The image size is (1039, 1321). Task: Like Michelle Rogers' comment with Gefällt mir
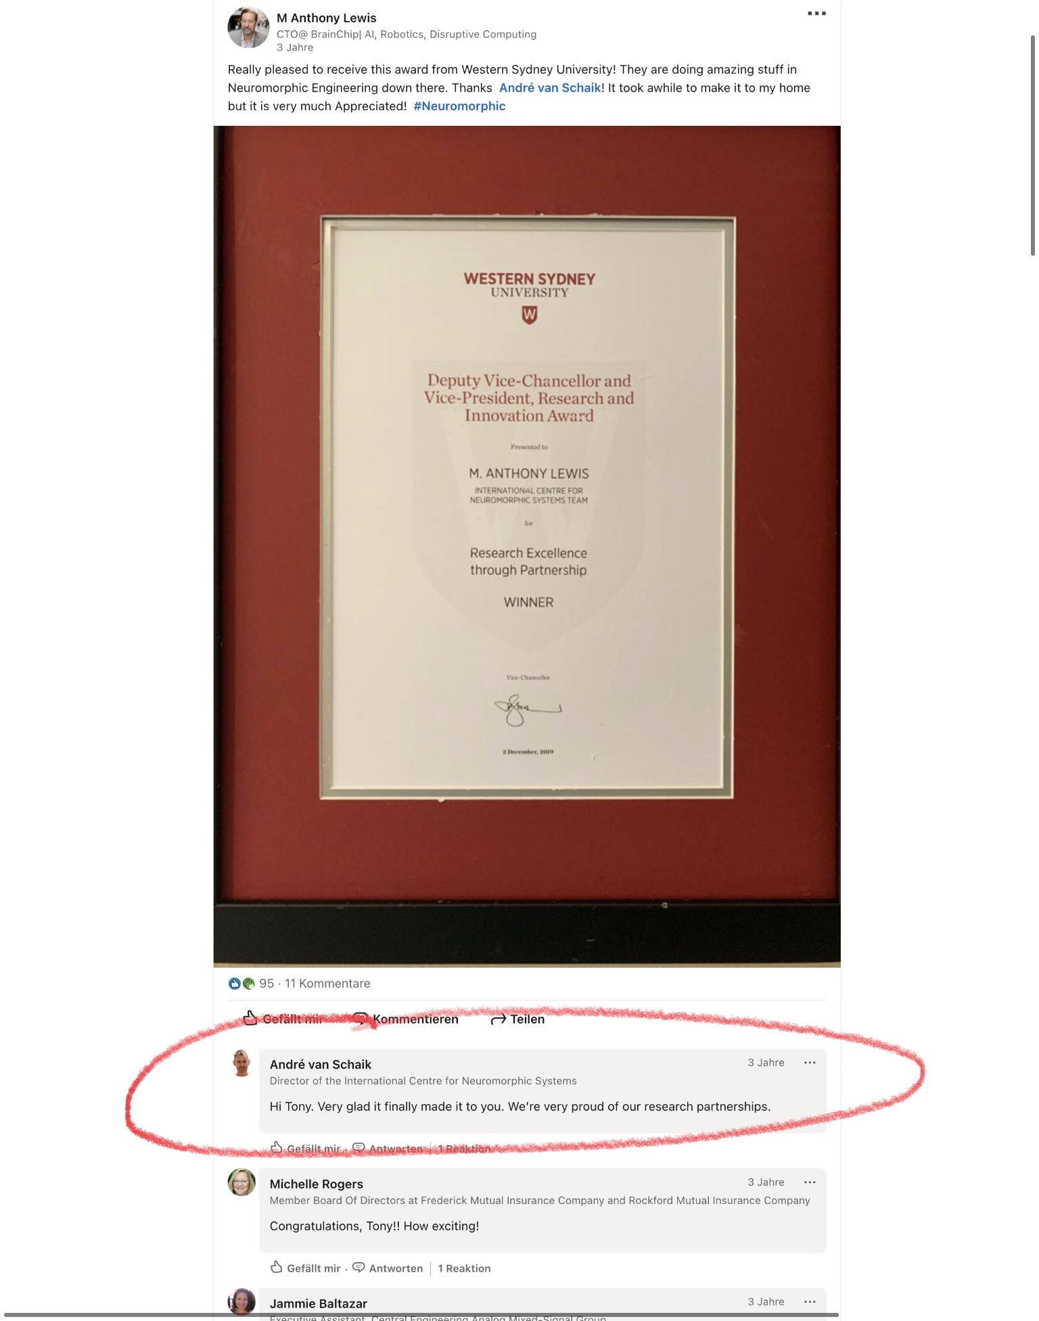[305, 1268]
